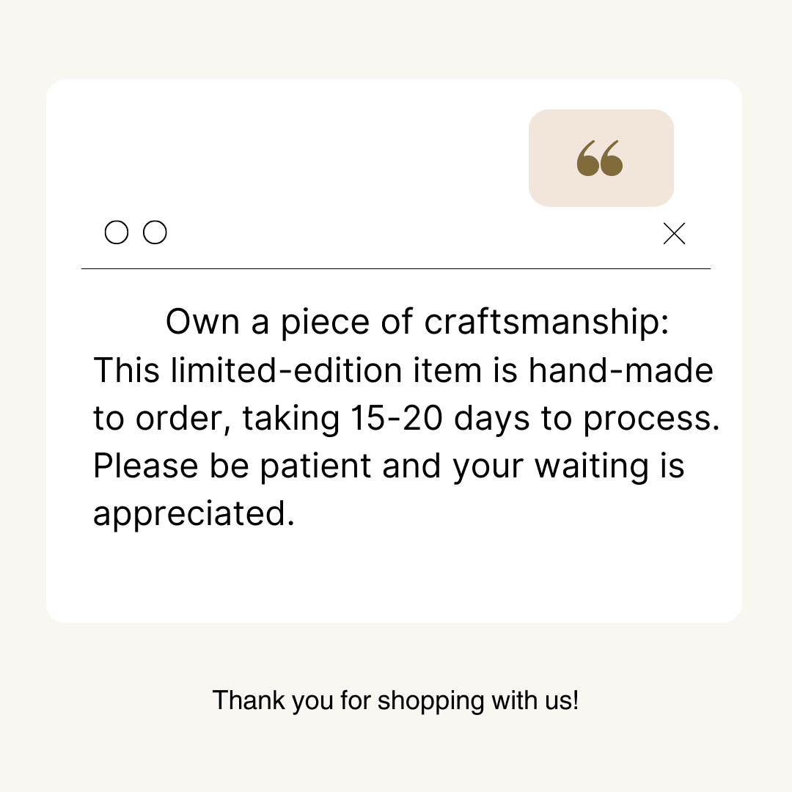792x792 pixels.
Task: Click the horizontal divider line
Action: pyautogui.click(x=396, y=269)
